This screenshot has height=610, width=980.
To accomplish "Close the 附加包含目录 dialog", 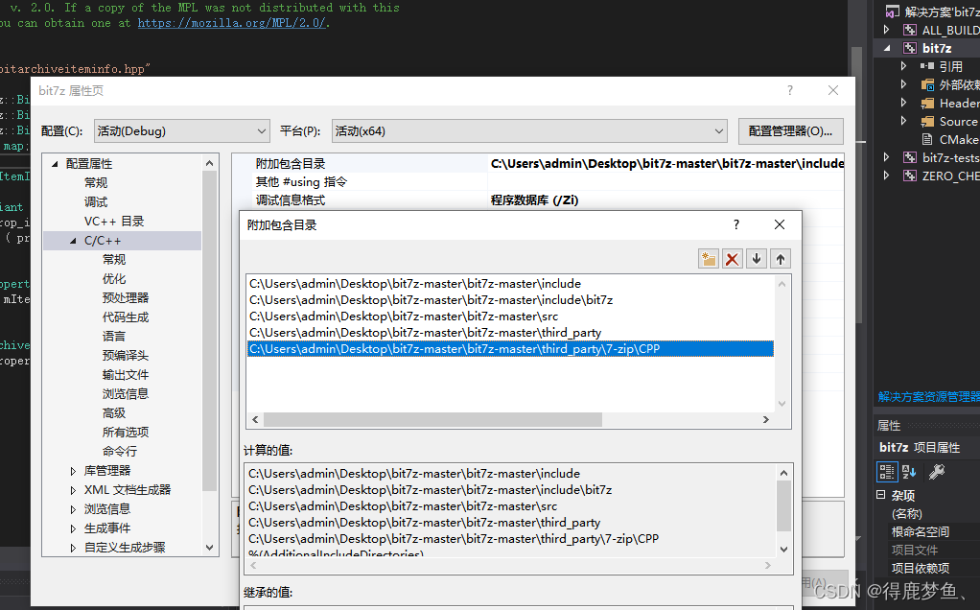I will pos(780,224).
